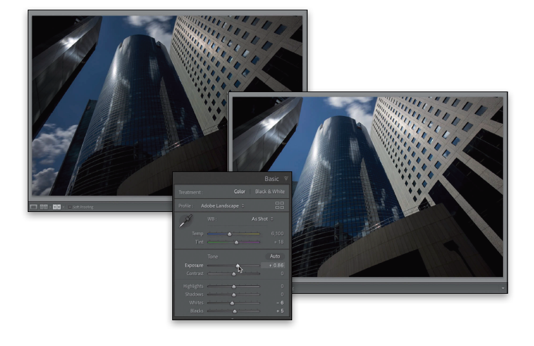Switch to Loupe view icon

point(34,207)
